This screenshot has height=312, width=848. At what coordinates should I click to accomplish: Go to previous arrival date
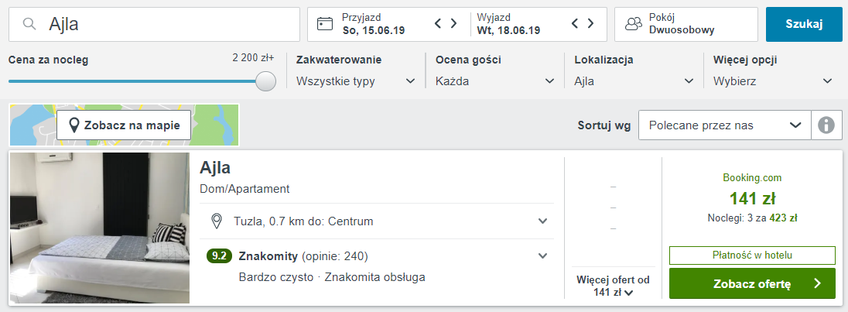tap(439, 24)
